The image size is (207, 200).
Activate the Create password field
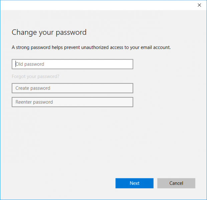[72, 88]
